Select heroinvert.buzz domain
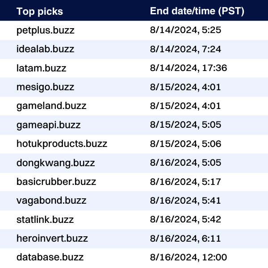Viewport: 268px width, 268px height. click(x=52, y=239)
